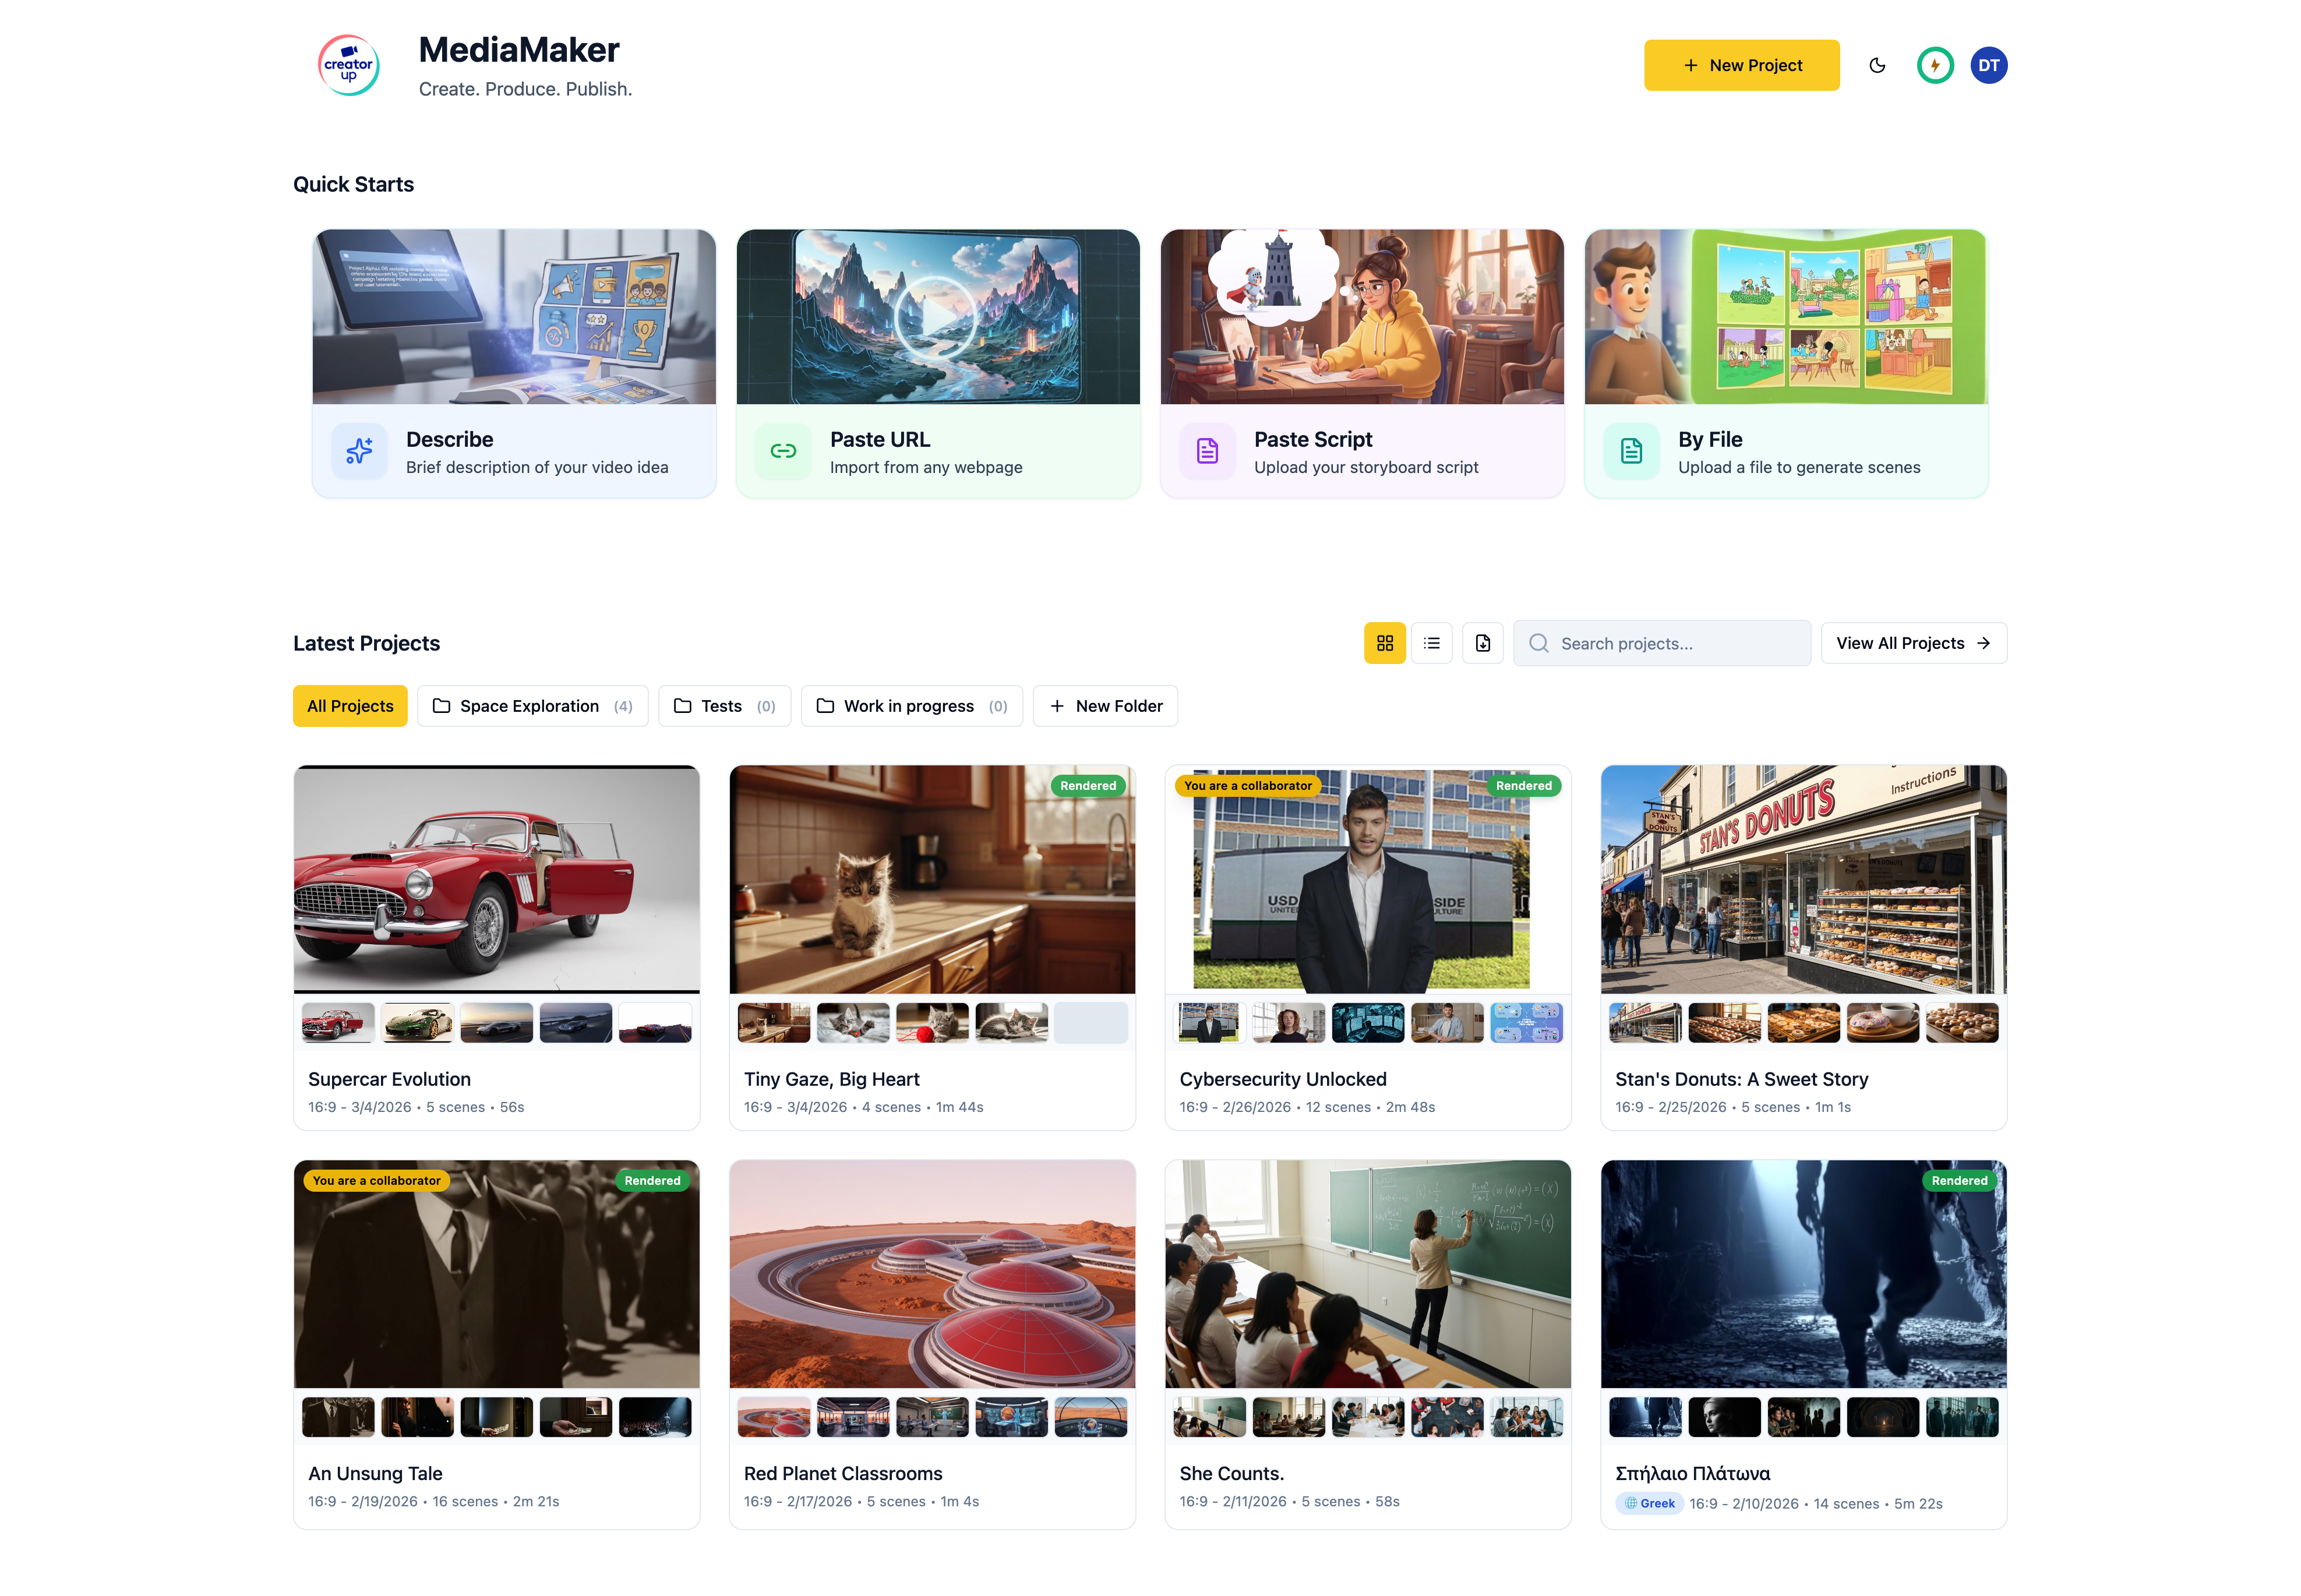Toggle dark mode with the moon icon

(1877, 65)
